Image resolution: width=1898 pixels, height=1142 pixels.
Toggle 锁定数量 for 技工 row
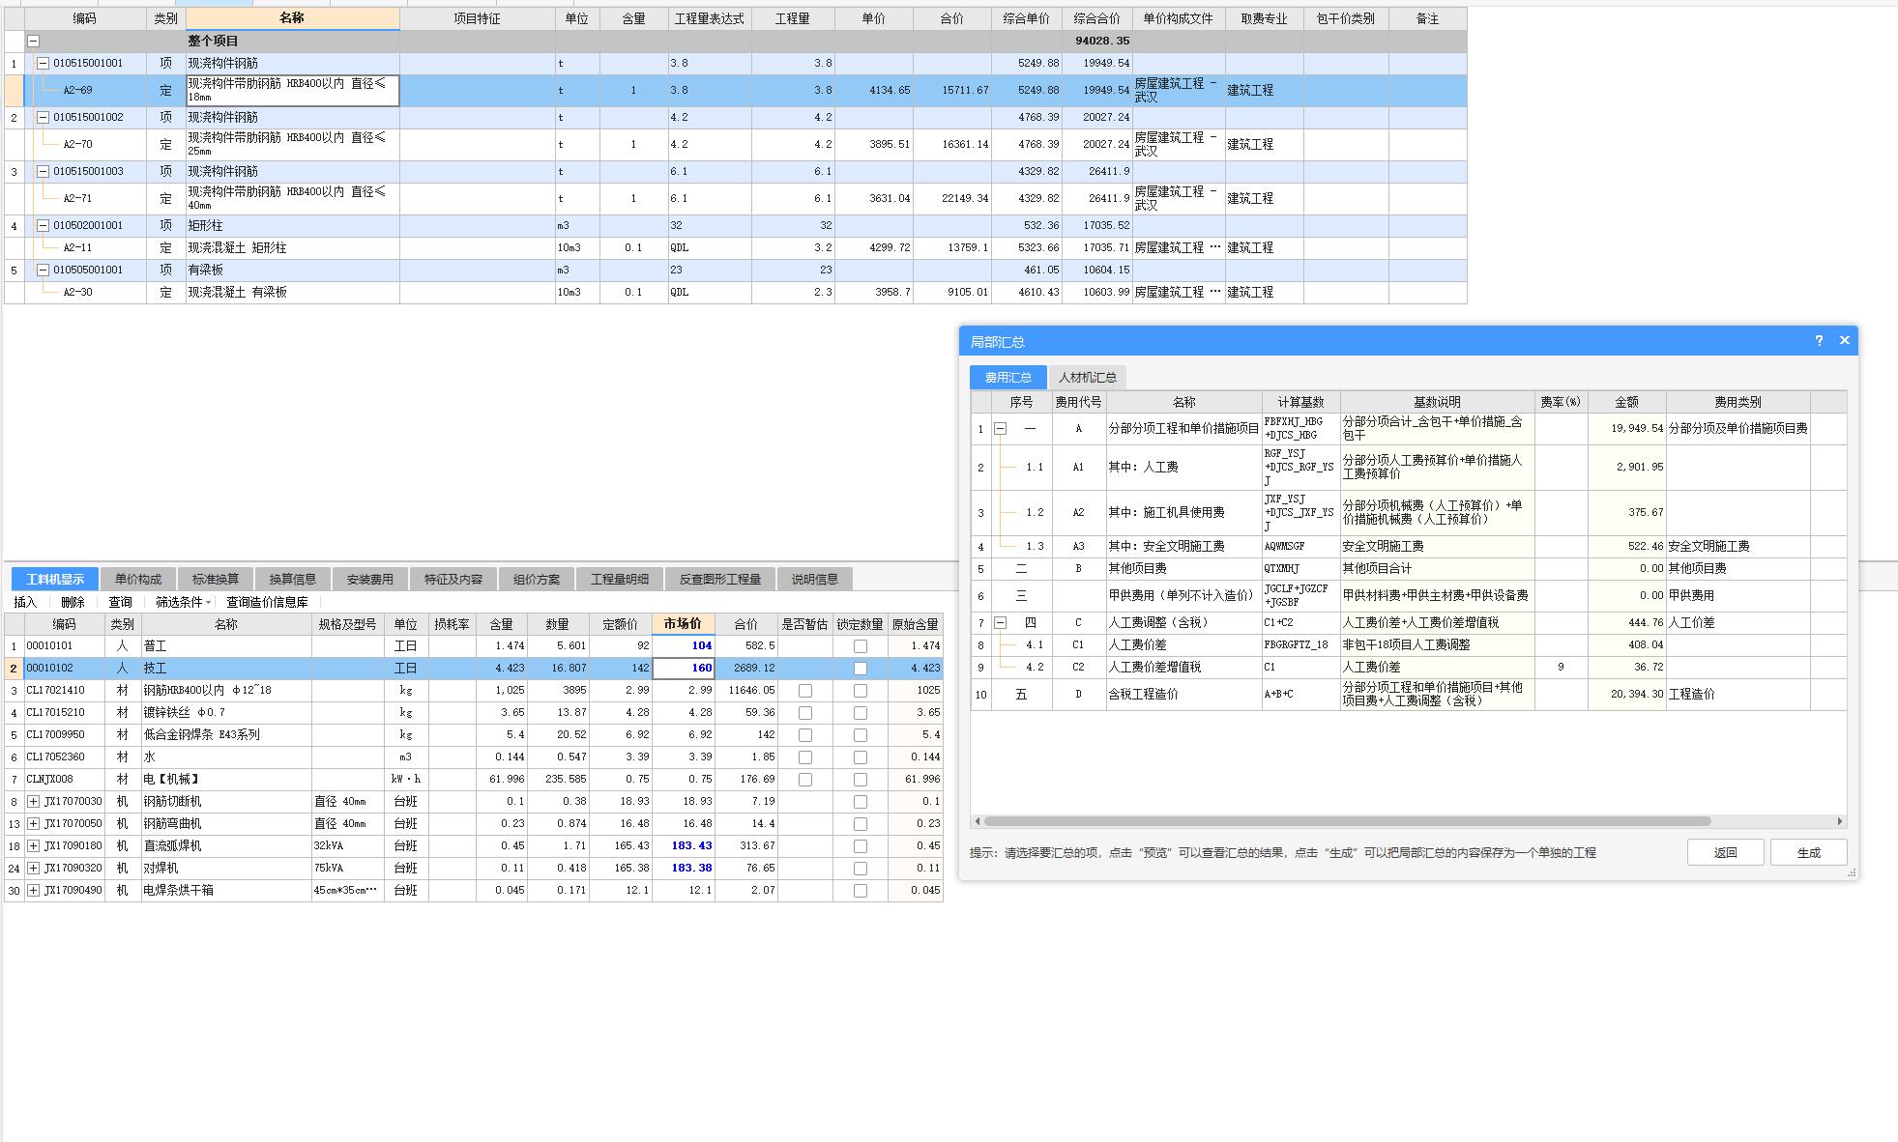(861, 668)
